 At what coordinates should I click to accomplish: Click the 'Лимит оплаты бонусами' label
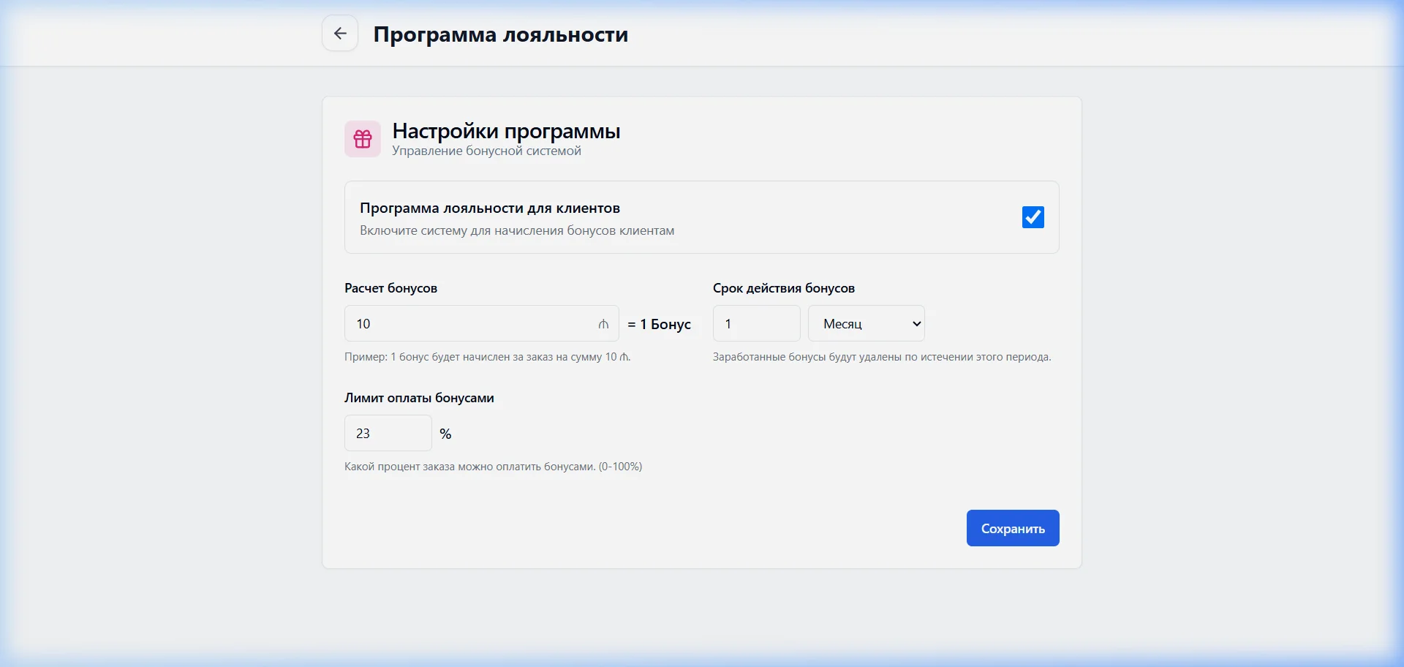point(419,398)
